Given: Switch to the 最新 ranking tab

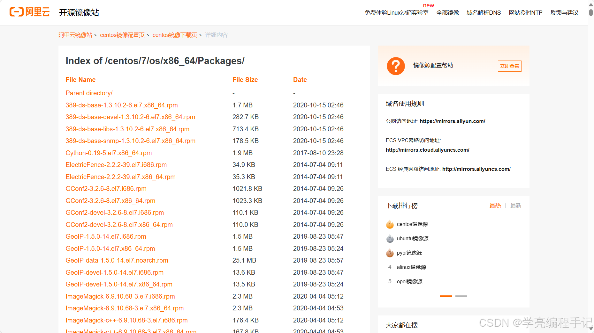Looking at the screenshot, I should (x=516, y=206).
